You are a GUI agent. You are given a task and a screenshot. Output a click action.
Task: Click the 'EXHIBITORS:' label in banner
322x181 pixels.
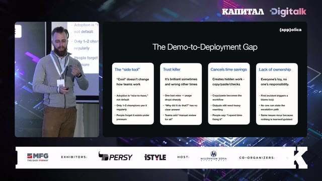point(74,157)
